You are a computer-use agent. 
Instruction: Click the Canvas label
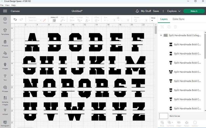[x=15, y=11]
